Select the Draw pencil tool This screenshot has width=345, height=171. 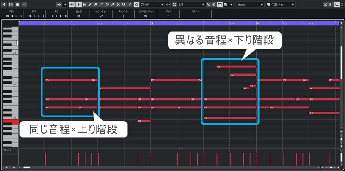tap(90, 4)
